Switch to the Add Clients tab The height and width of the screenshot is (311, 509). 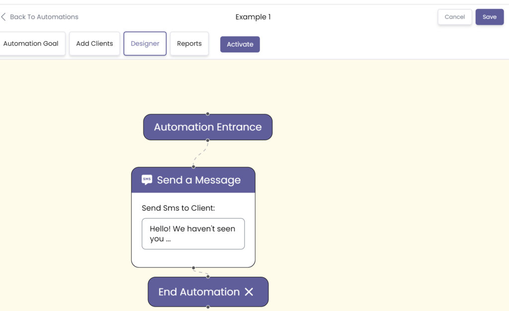pyautogui.click(x=94, y=44)
